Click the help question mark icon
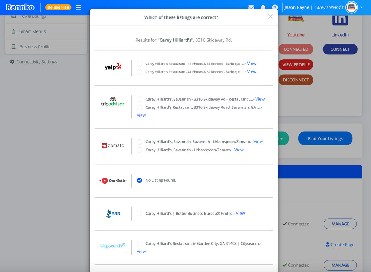Viewport: 371px width, 272px height. 275,7
